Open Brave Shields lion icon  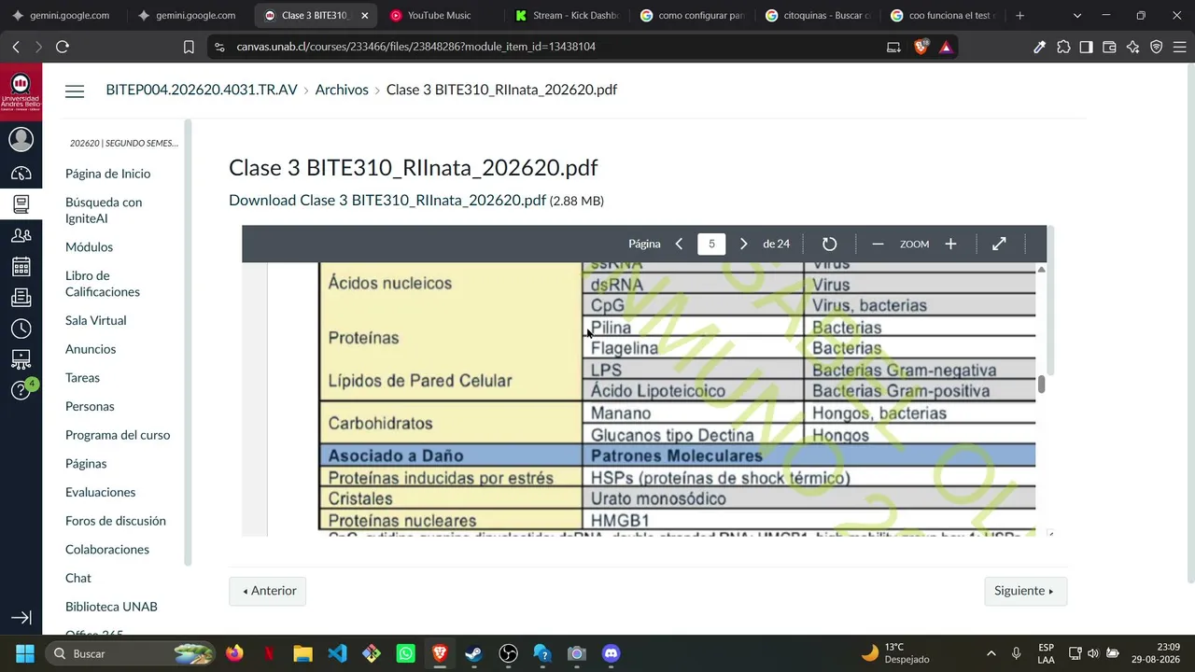tap(921, 47)
